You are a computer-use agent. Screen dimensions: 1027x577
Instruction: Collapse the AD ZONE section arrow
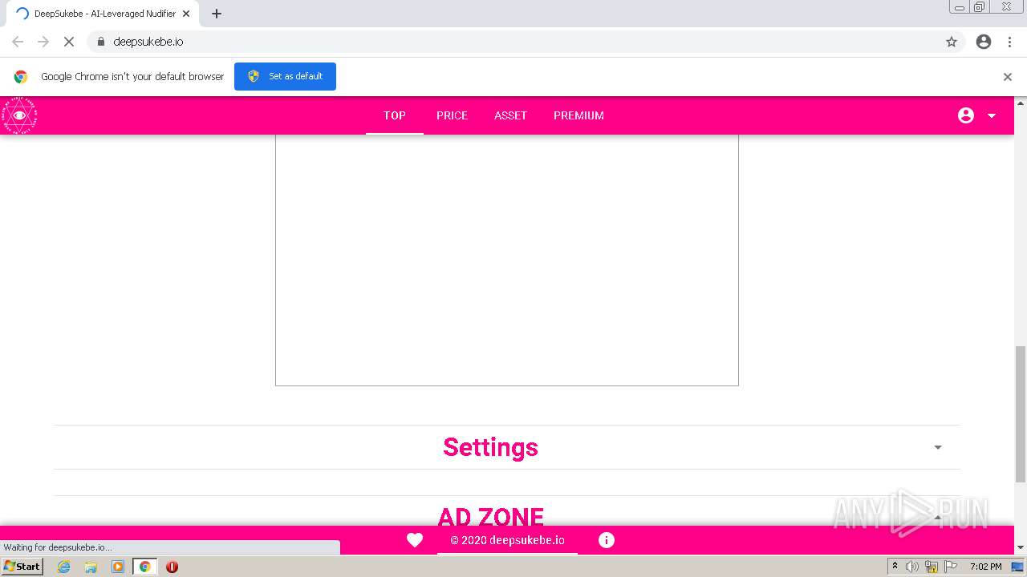pos(937,518)
